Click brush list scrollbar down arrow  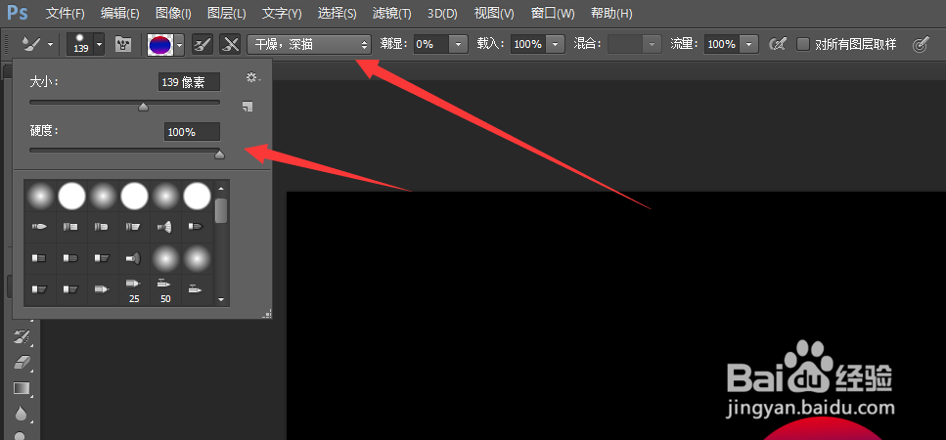point(221,299)
